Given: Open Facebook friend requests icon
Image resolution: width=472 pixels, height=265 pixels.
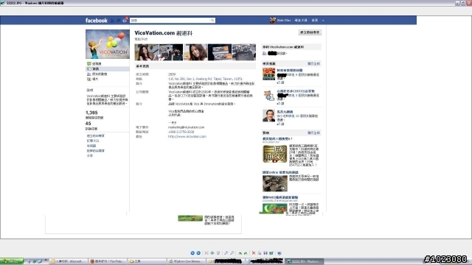Looking at the screenshot, I should click(113, 21).
